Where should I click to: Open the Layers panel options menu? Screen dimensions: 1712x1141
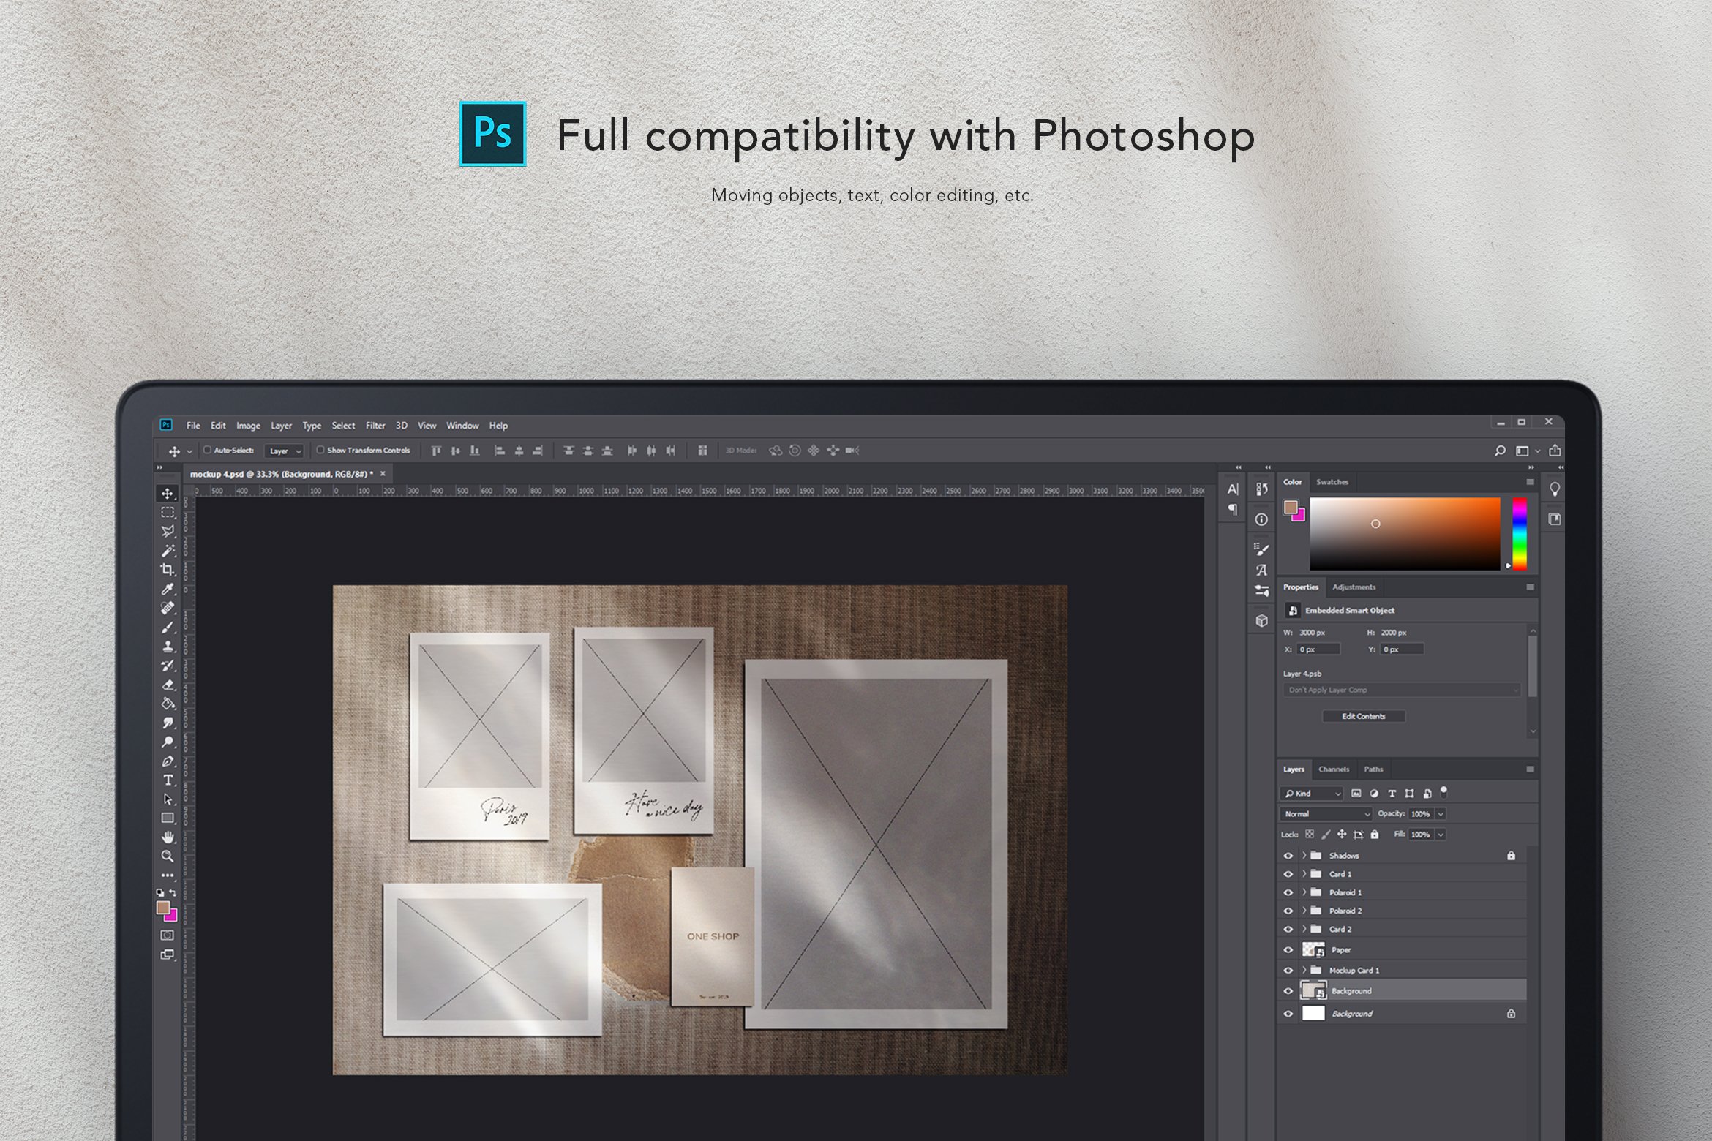tap(1530, 769)
